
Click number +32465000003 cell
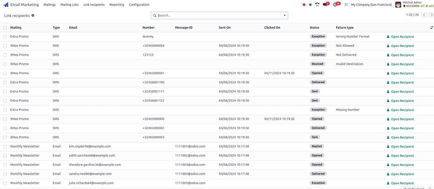click(x=153, y=137)
